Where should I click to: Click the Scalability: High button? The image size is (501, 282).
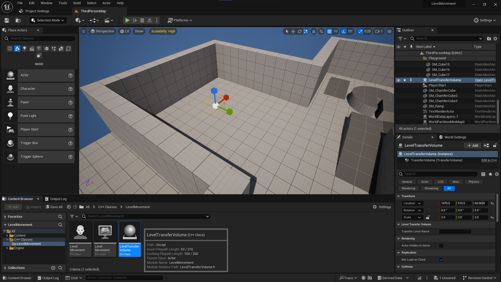[163, 31]
